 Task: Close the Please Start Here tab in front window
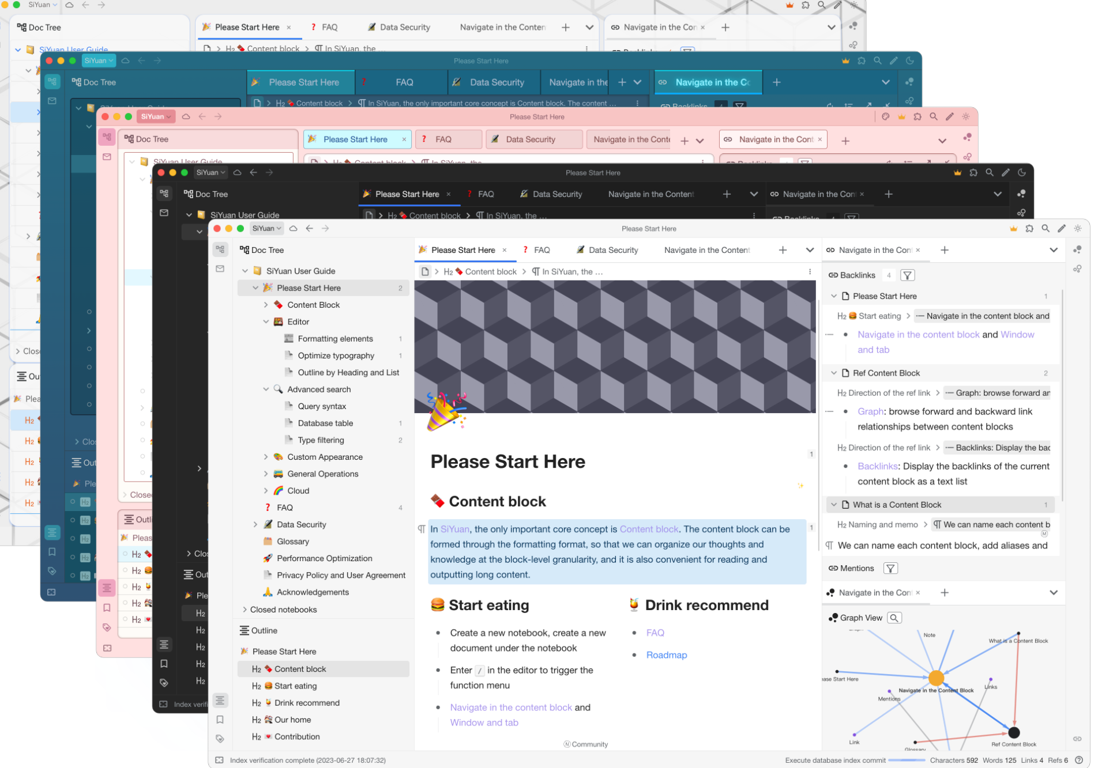coord(505,250)
